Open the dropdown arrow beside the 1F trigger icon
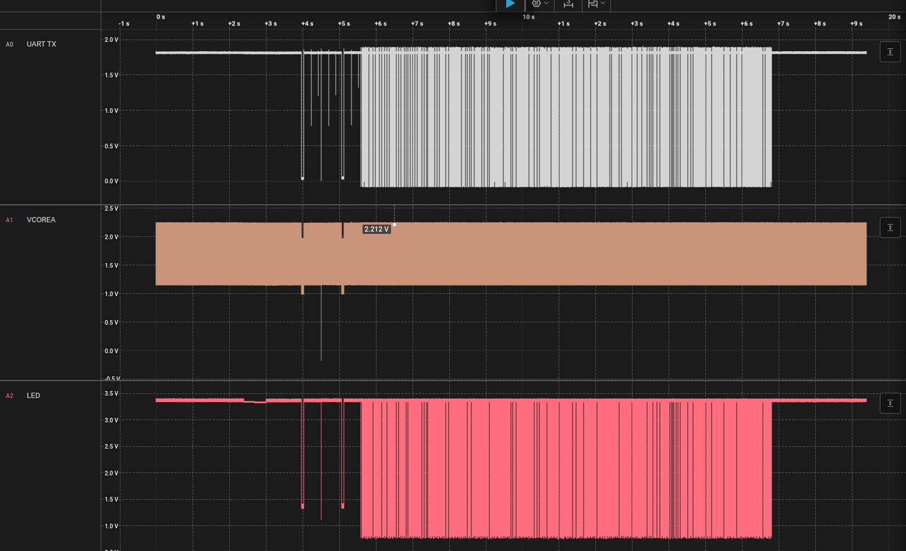 [546, 3]
